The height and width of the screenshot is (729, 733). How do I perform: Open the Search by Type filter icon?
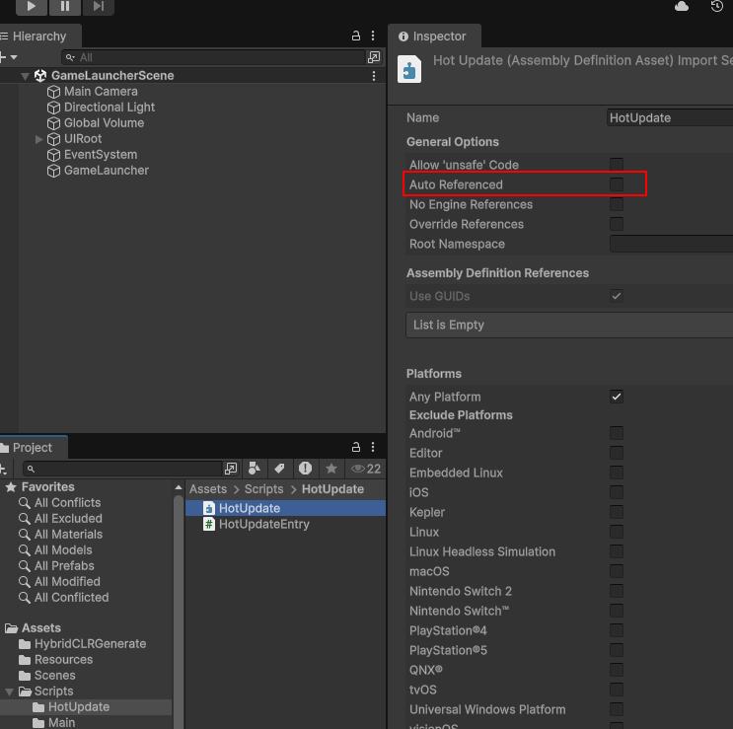[255, 469]
